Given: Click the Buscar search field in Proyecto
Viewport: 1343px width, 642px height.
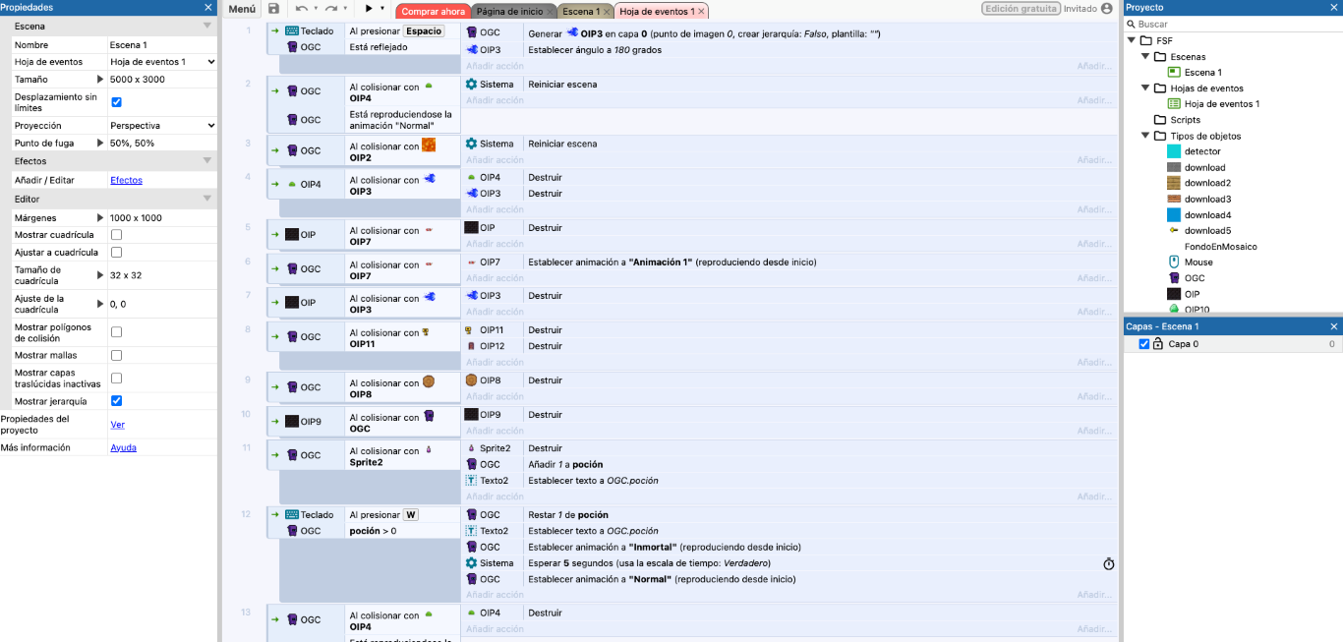Looking at the screenshot, I should coord(1234,24).
